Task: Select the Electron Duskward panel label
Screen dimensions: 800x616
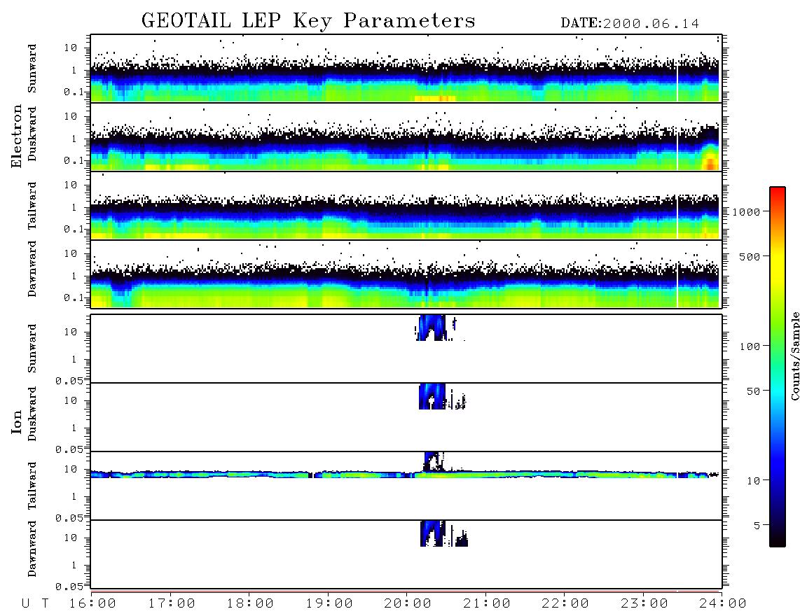Action: [32, 134]
